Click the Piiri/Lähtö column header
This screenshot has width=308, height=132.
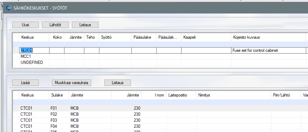click(x=286, y=95)
